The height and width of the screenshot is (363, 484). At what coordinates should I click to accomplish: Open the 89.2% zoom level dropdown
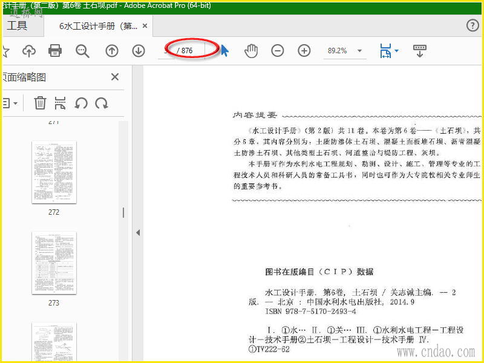[x=359, y=51]
